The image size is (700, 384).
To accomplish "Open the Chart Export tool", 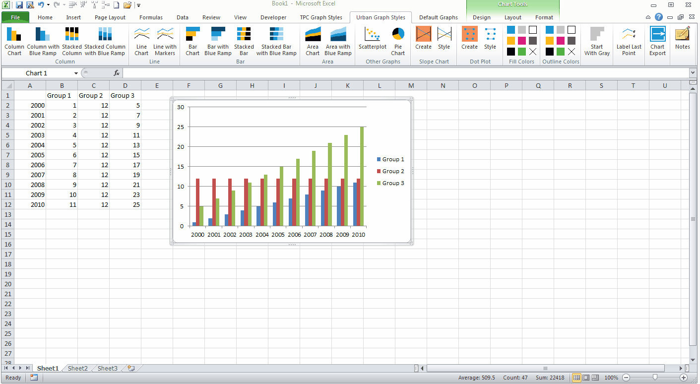I will [658, 41].
